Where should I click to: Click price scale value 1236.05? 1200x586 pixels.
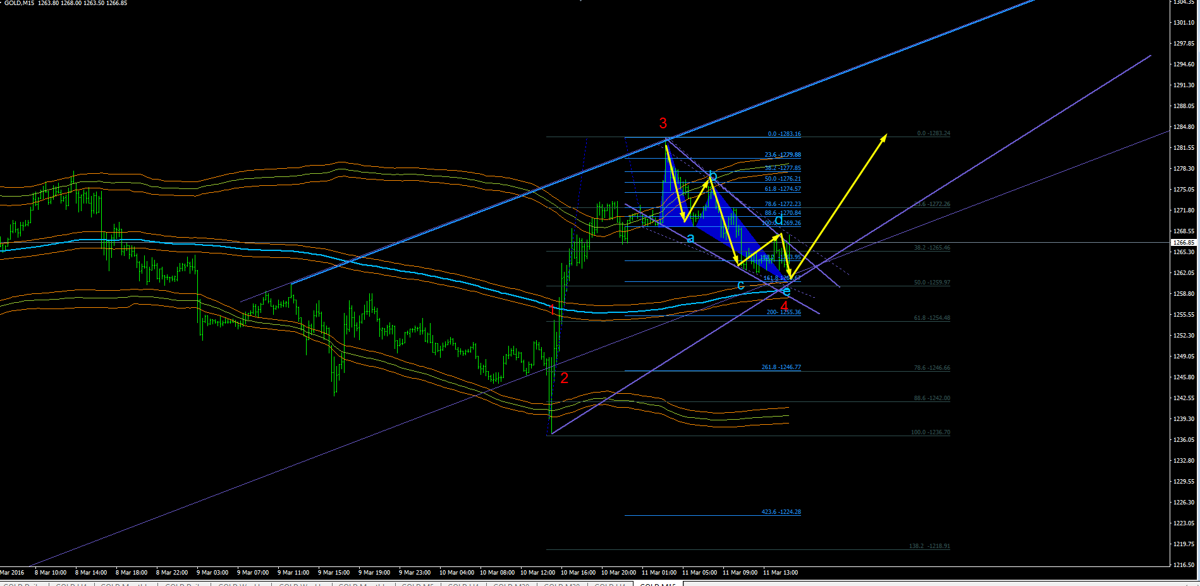pos(1184,440)
